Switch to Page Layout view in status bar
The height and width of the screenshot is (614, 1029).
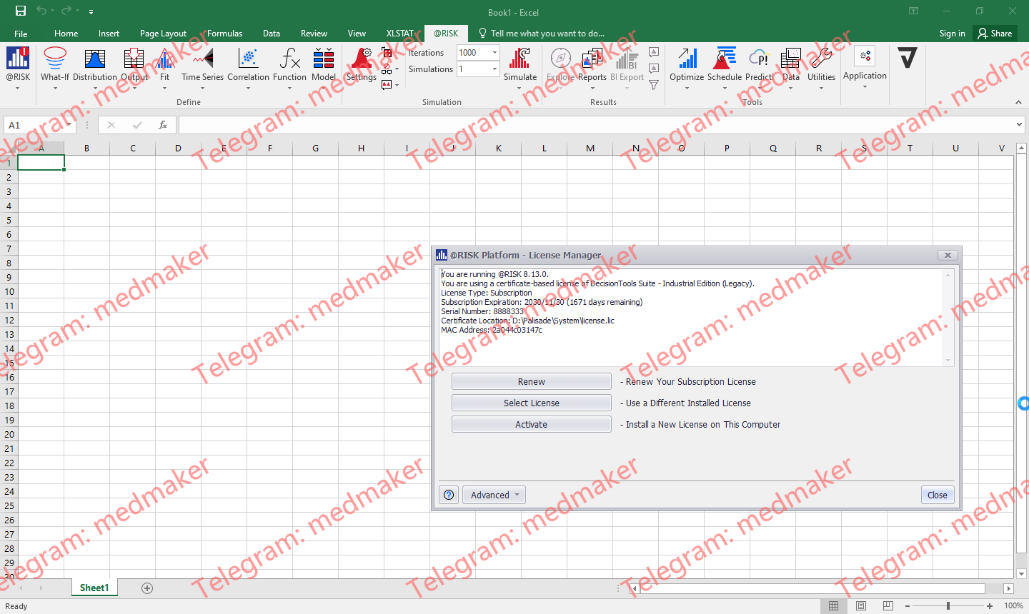click(861, 605)
